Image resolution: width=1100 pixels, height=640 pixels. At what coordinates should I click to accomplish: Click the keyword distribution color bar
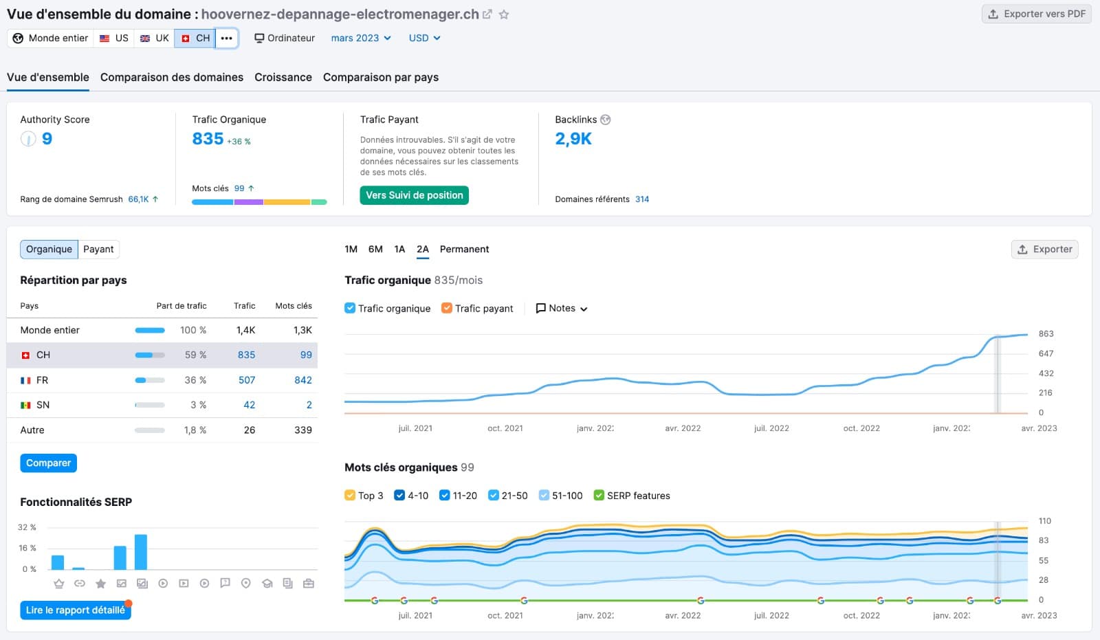point(259,202)
